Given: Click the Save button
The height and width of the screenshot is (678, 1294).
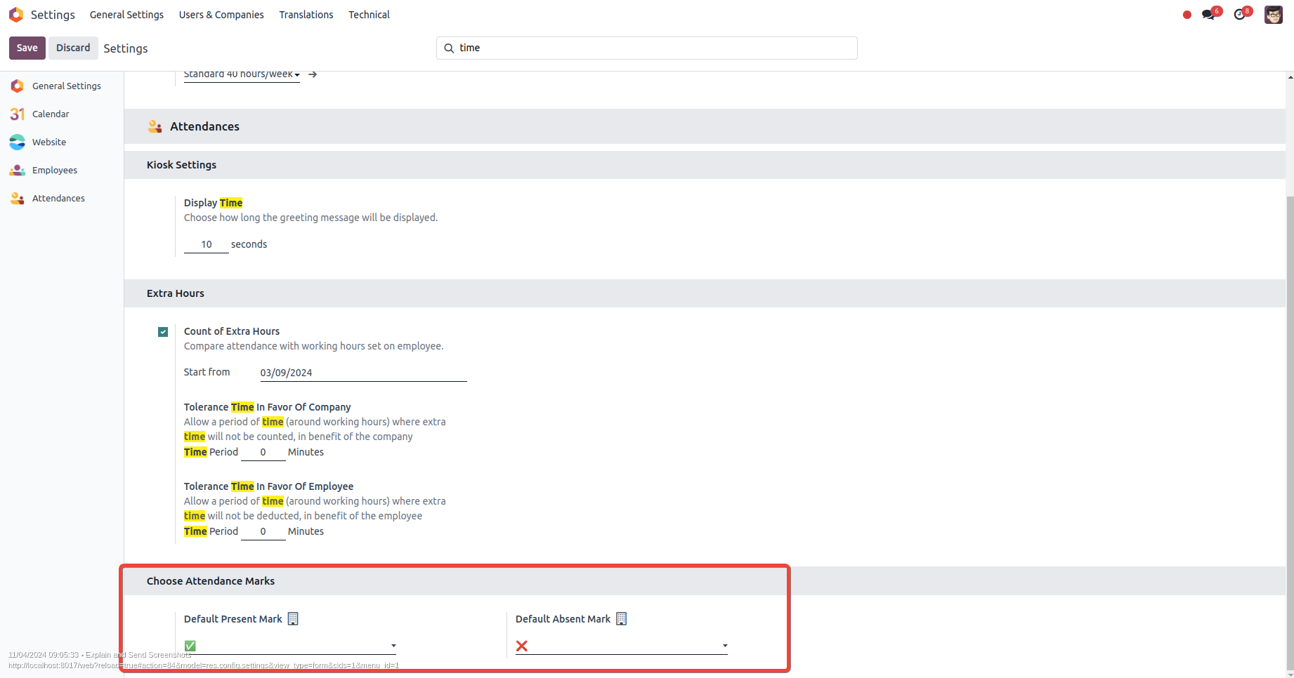Looking at the screenshot, I should (x=27, y=48).
